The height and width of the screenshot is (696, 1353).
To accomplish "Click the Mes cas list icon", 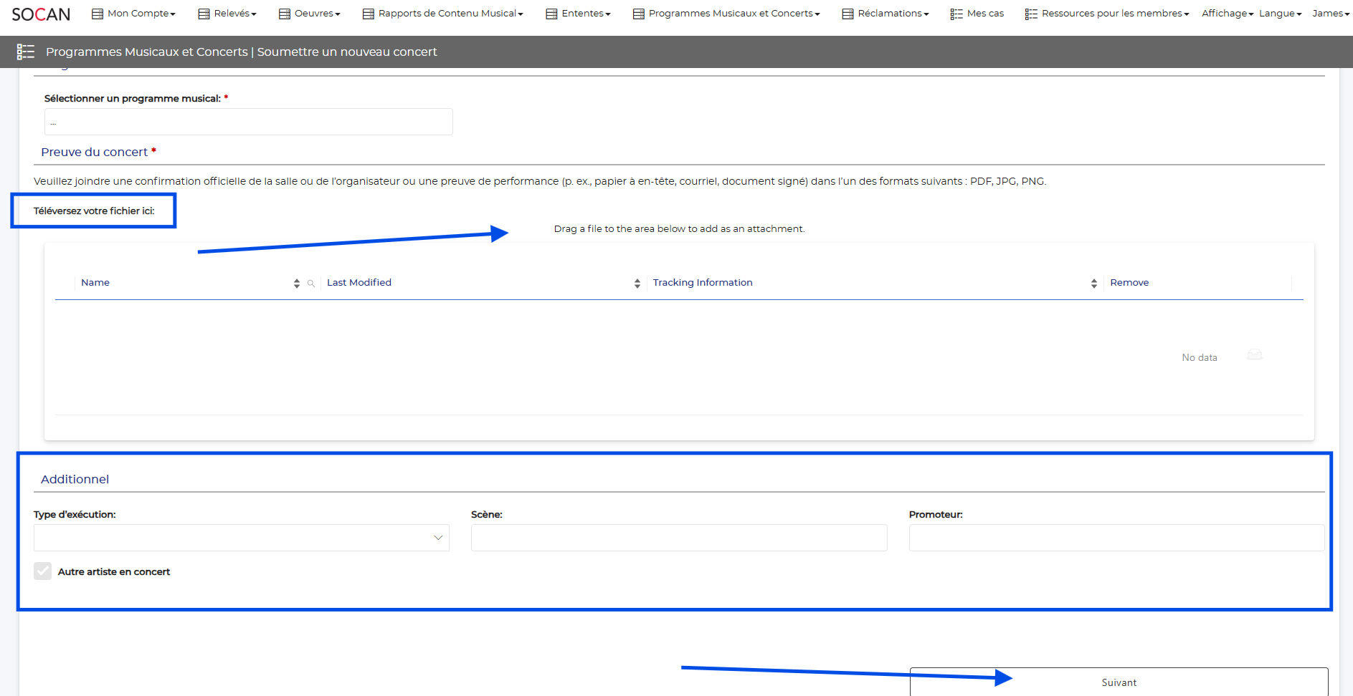I will coord(956,14).
